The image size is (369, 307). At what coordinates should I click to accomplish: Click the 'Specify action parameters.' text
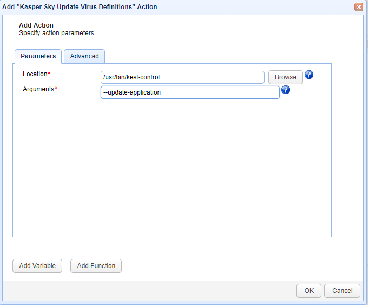57,33
